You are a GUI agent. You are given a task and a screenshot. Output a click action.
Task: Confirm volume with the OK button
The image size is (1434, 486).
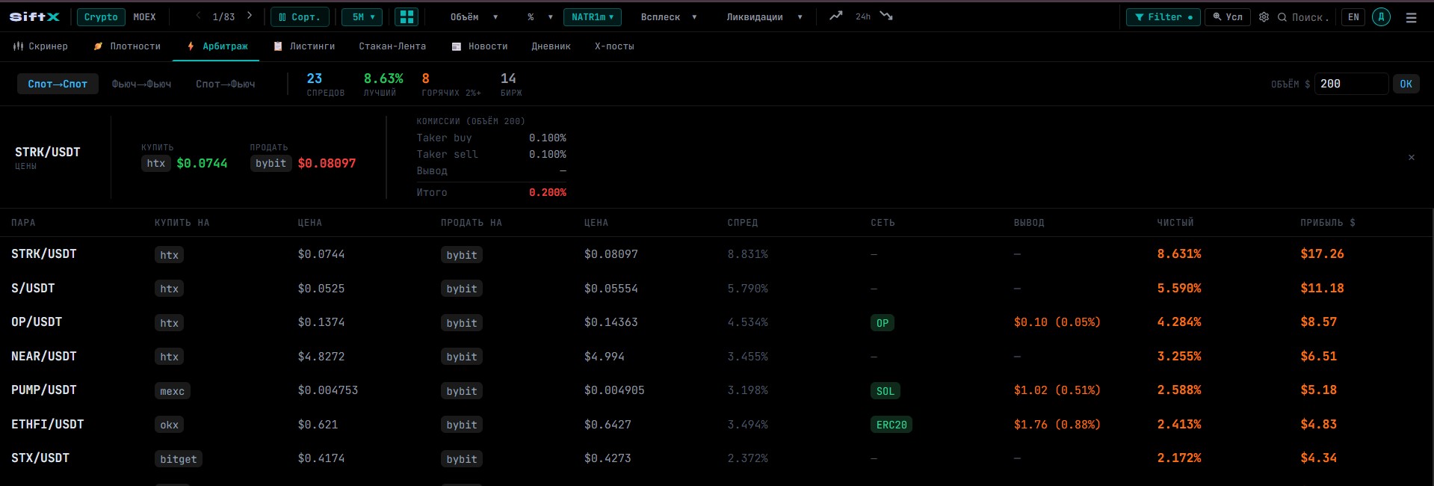1406,84
